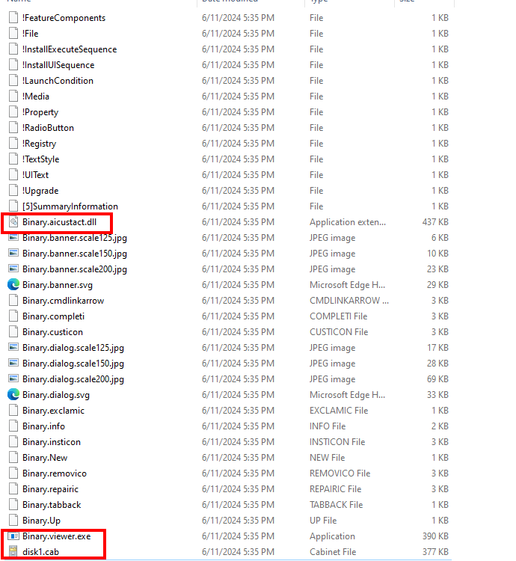The height and width of the screenshot is (561, 516).
Task: Click the "CUSTICON File" type cell
Action: 339,332
